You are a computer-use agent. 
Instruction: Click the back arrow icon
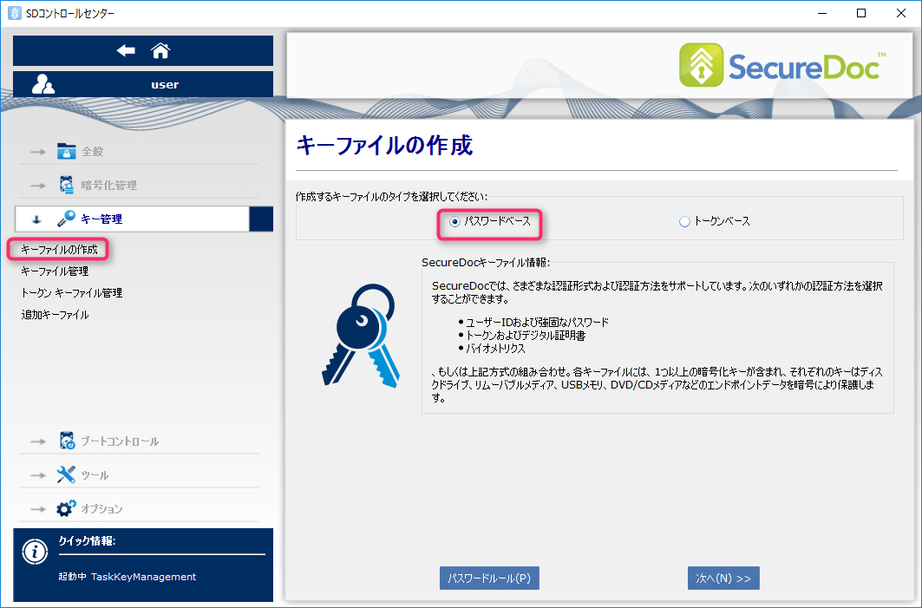point(127,51)
